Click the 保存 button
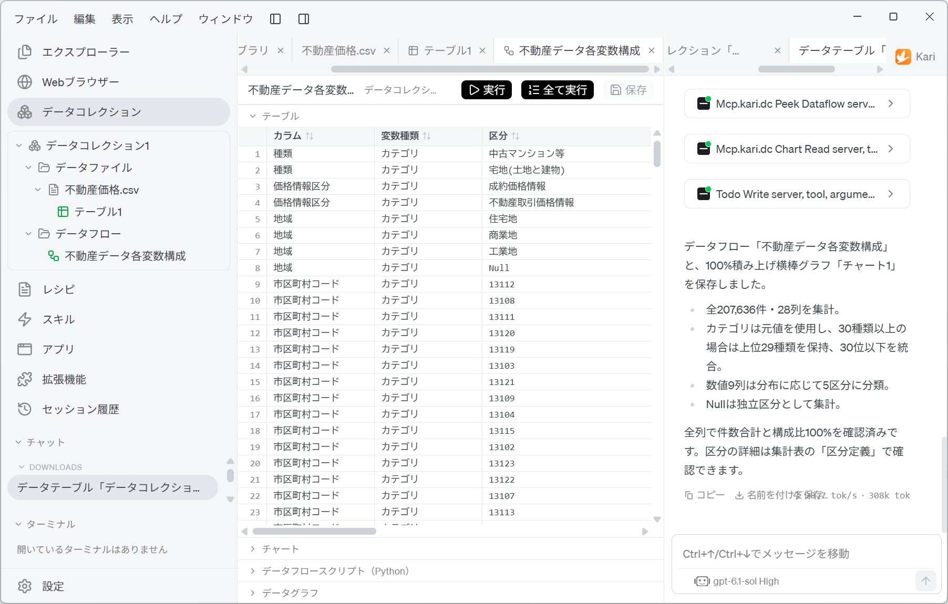 pyautogui.click(x=628, y=90)
